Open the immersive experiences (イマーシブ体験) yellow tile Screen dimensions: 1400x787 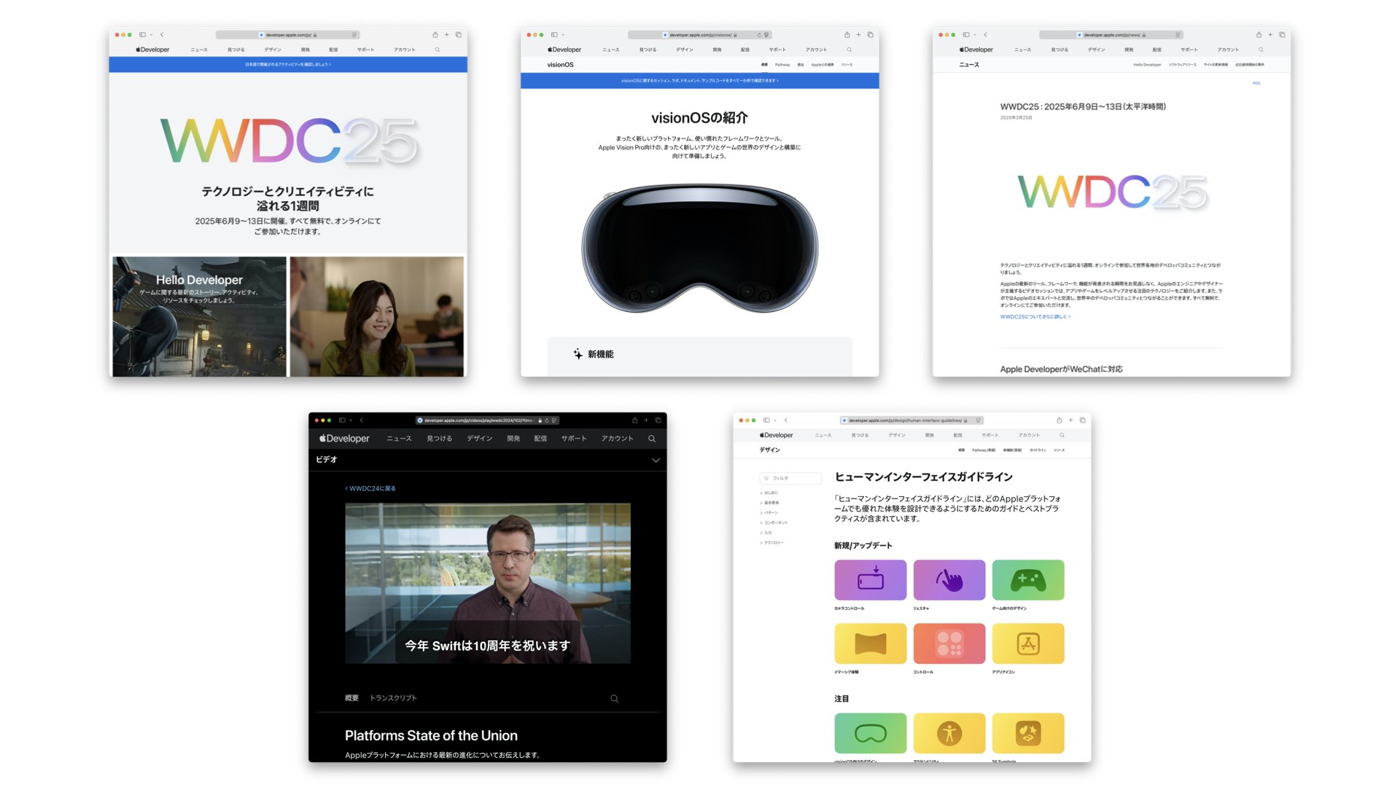(x=870, y=643)
